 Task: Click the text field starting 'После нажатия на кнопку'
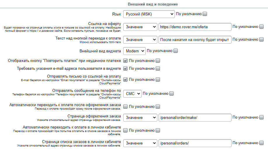[195, 40]
